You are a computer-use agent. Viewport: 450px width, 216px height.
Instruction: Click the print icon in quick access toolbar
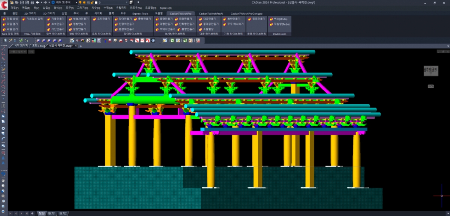32,2
